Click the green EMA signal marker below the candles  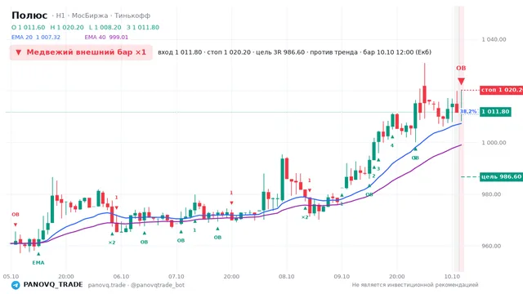38,254
